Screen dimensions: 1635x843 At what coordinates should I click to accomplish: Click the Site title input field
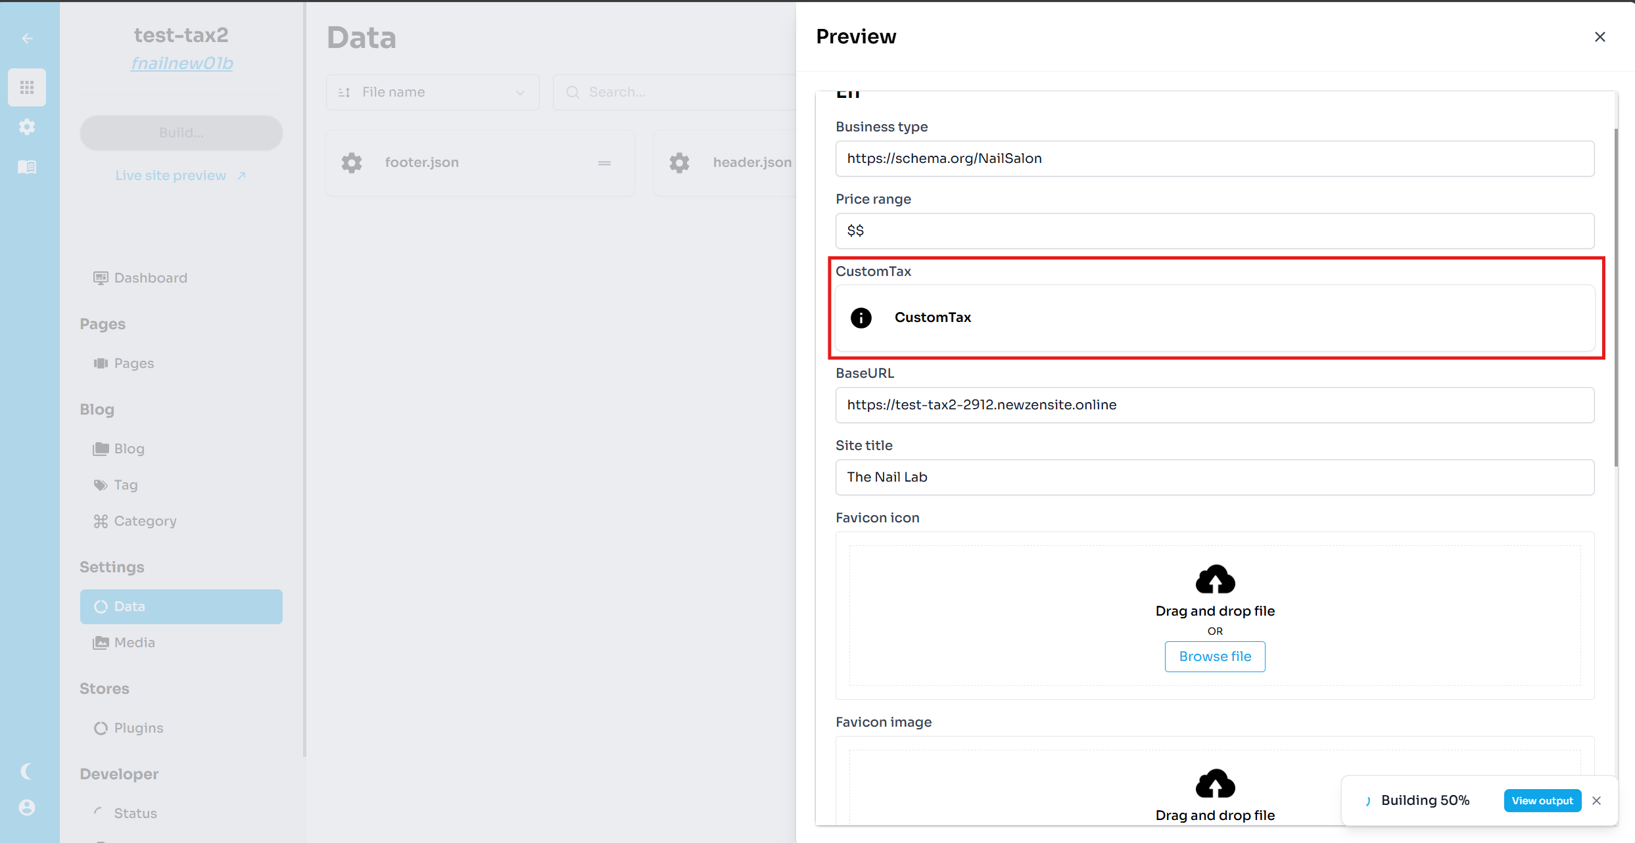click(x=1214, y=478)
